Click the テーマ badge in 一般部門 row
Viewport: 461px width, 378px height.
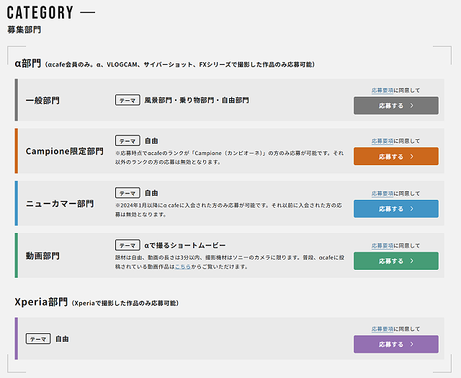(x=127, y=100)
